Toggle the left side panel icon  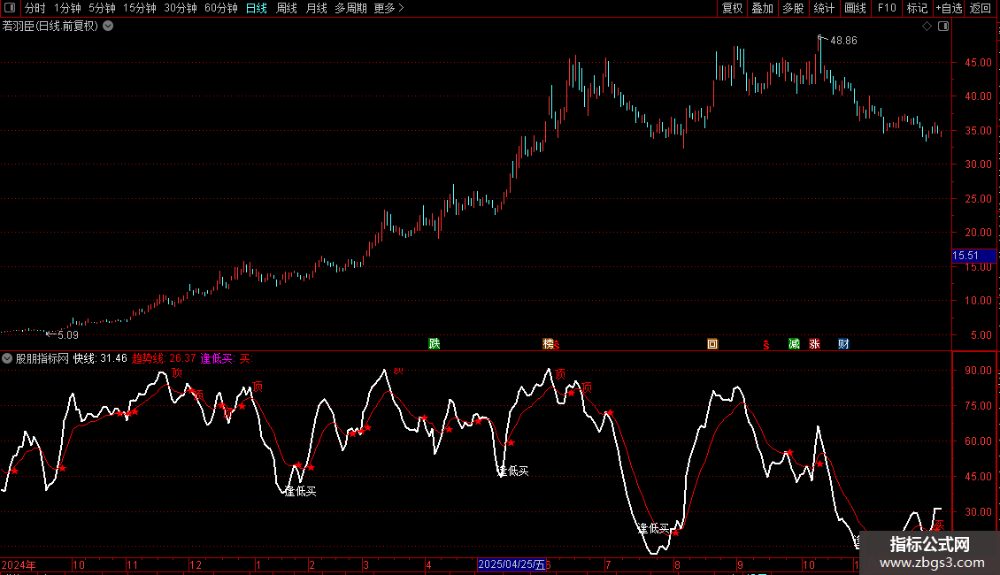click(10, 8)
